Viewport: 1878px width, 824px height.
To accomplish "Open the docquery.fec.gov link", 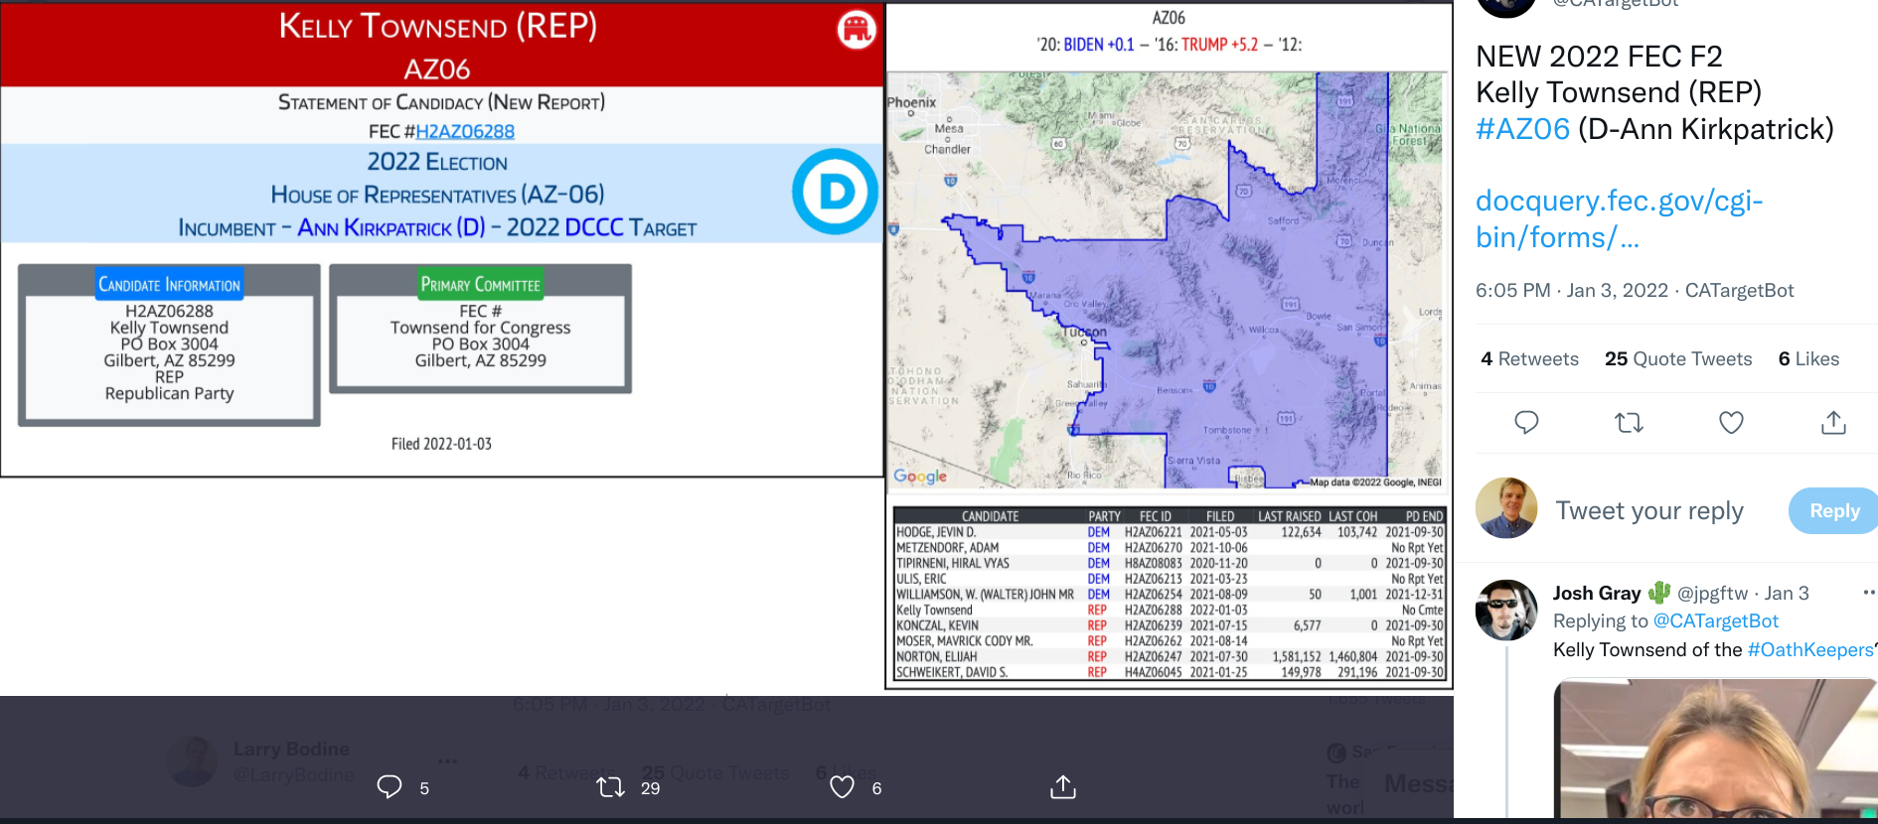I will tap(1620, 219).
